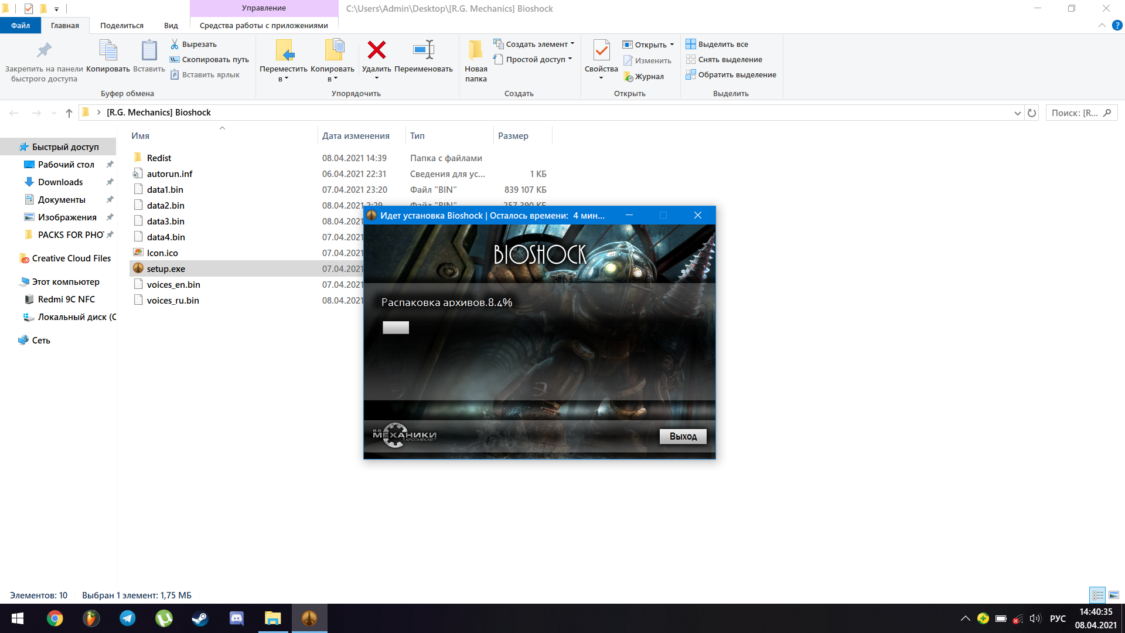Click Invert selection (Обратить выделение)
Image resolution: width=1125 pixels, height=633 pixels.
(731, 74)
